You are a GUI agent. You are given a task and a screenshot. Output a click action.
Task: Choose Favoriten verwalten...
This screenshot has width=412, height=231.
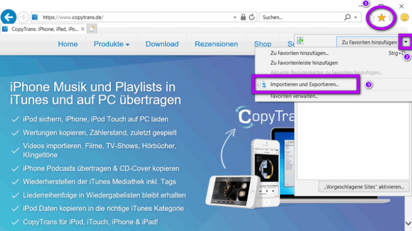click(x=294, y=96)
